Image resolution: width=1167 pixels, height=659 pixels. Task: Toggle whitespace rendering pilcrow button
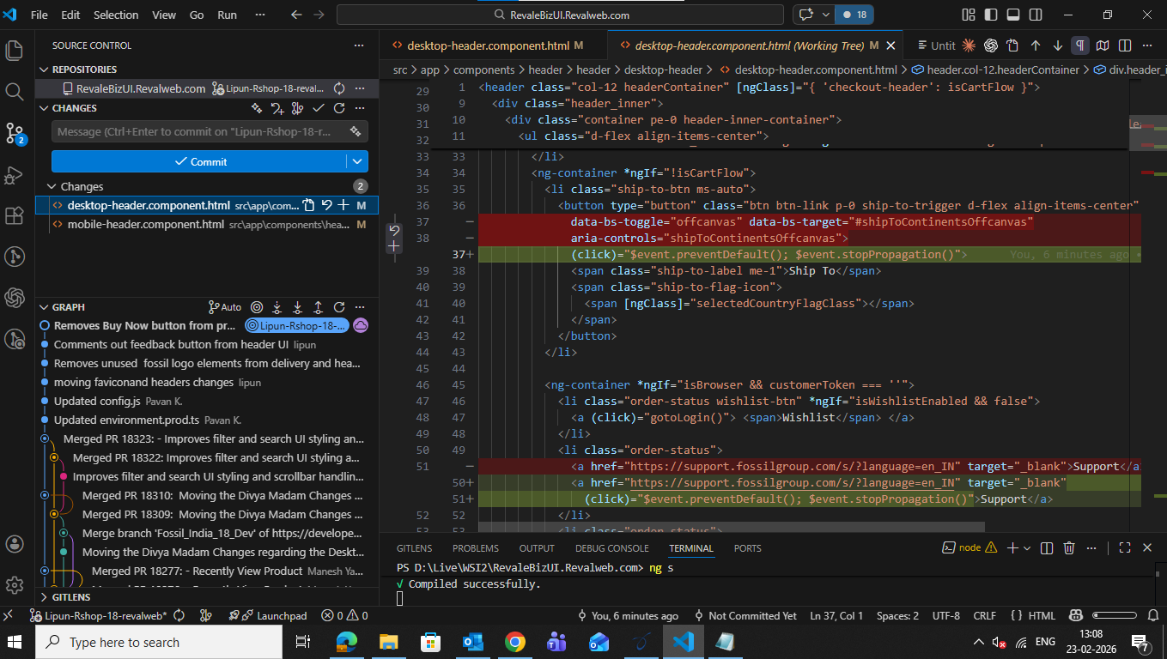click(x=1080, y=45)
